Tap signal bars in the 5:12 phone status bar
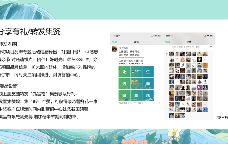The height and width of the screenshot is (144, 228). (x=152, y=36)
